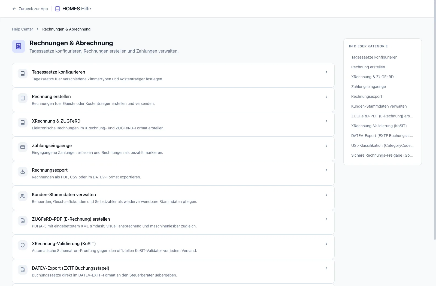Open the Rechnung erstellen article title
Viewport: 436px width, 286px height.
click(x=51, y=96)
